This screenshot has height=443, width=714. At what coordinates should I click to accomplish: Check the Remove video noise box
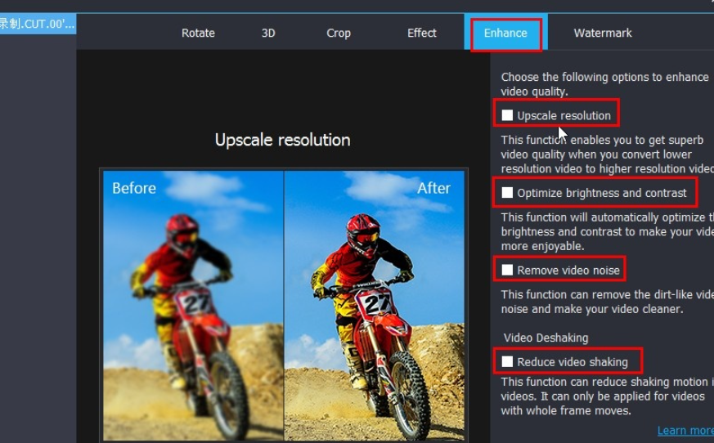[507, 270]
